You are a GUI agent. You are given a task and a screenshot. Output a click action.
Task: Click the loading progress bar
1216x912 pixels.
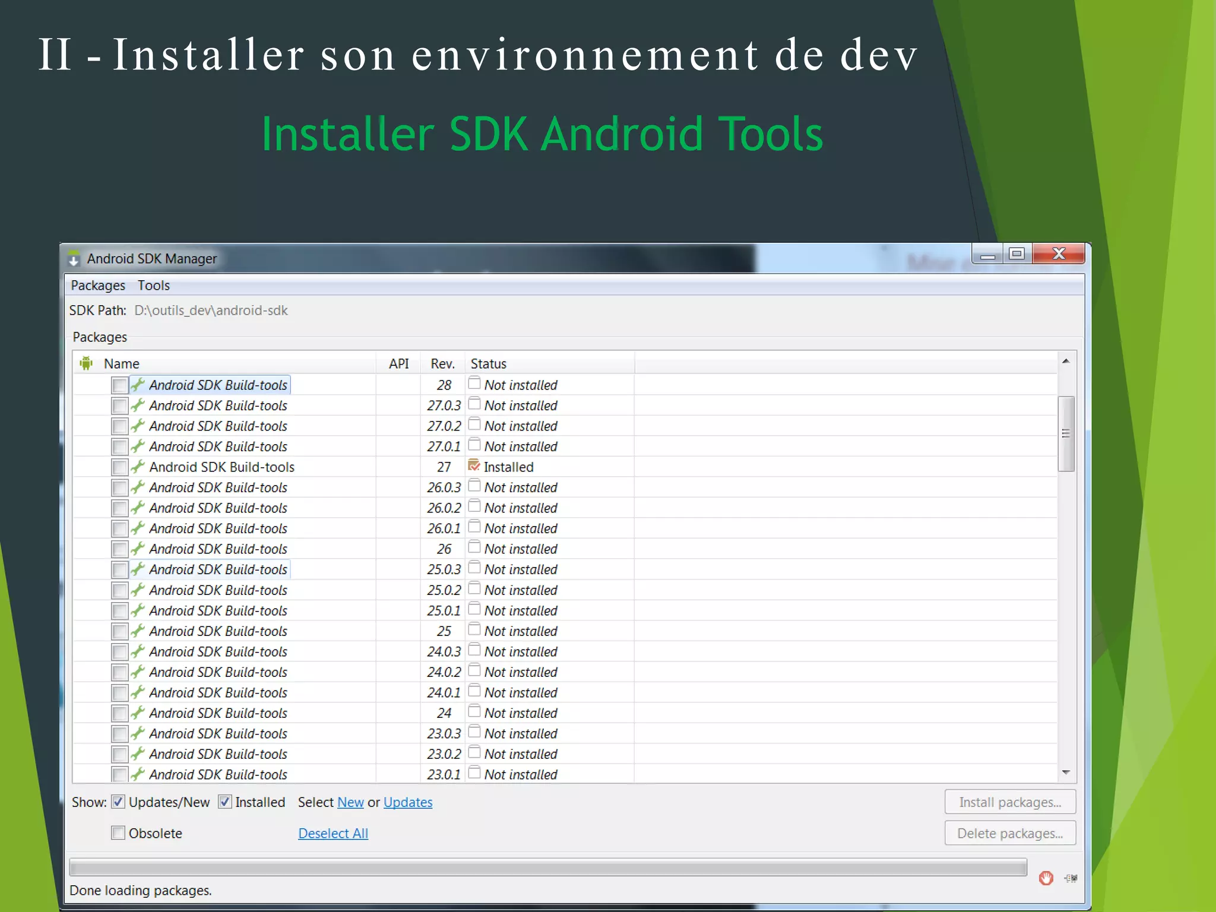(548, 867)
